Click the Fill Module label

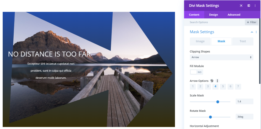197,66
